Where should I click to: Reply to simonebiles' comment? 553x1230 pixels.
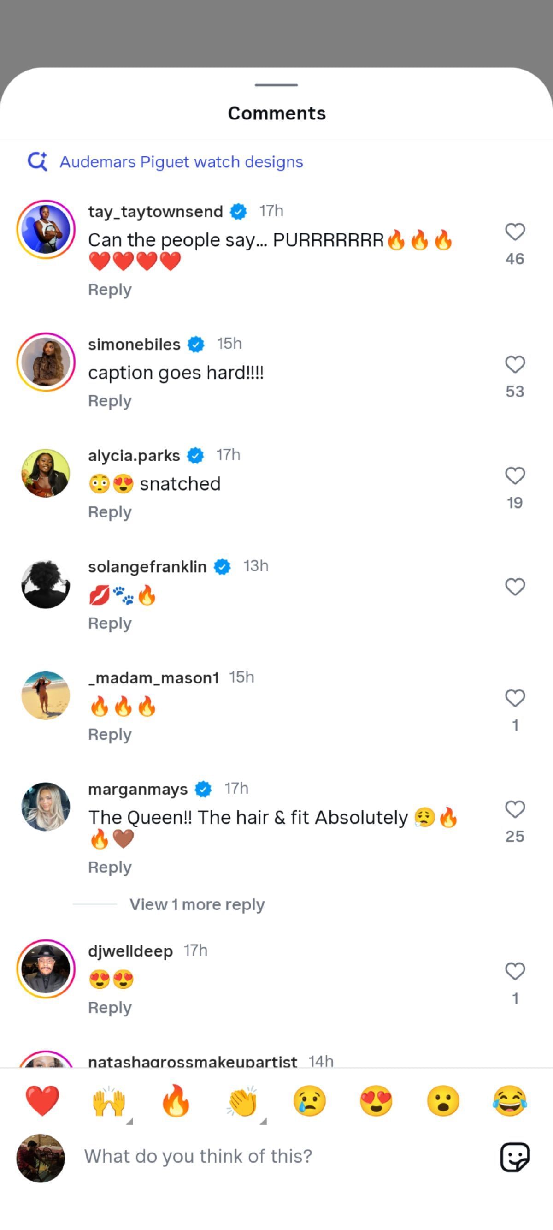110,401
